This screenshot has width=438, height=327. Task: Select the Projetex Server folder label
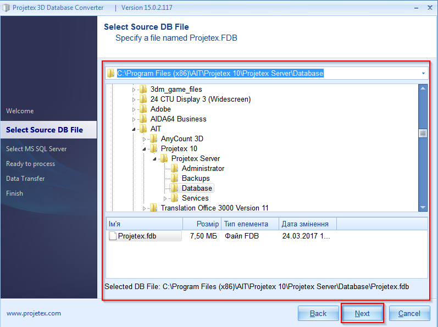click(196, 159)
